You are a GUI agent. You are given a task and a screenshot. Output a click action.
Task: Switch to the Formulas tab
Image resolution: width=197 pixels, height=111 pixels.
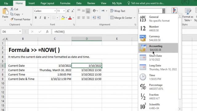click(x=65, y=3)
